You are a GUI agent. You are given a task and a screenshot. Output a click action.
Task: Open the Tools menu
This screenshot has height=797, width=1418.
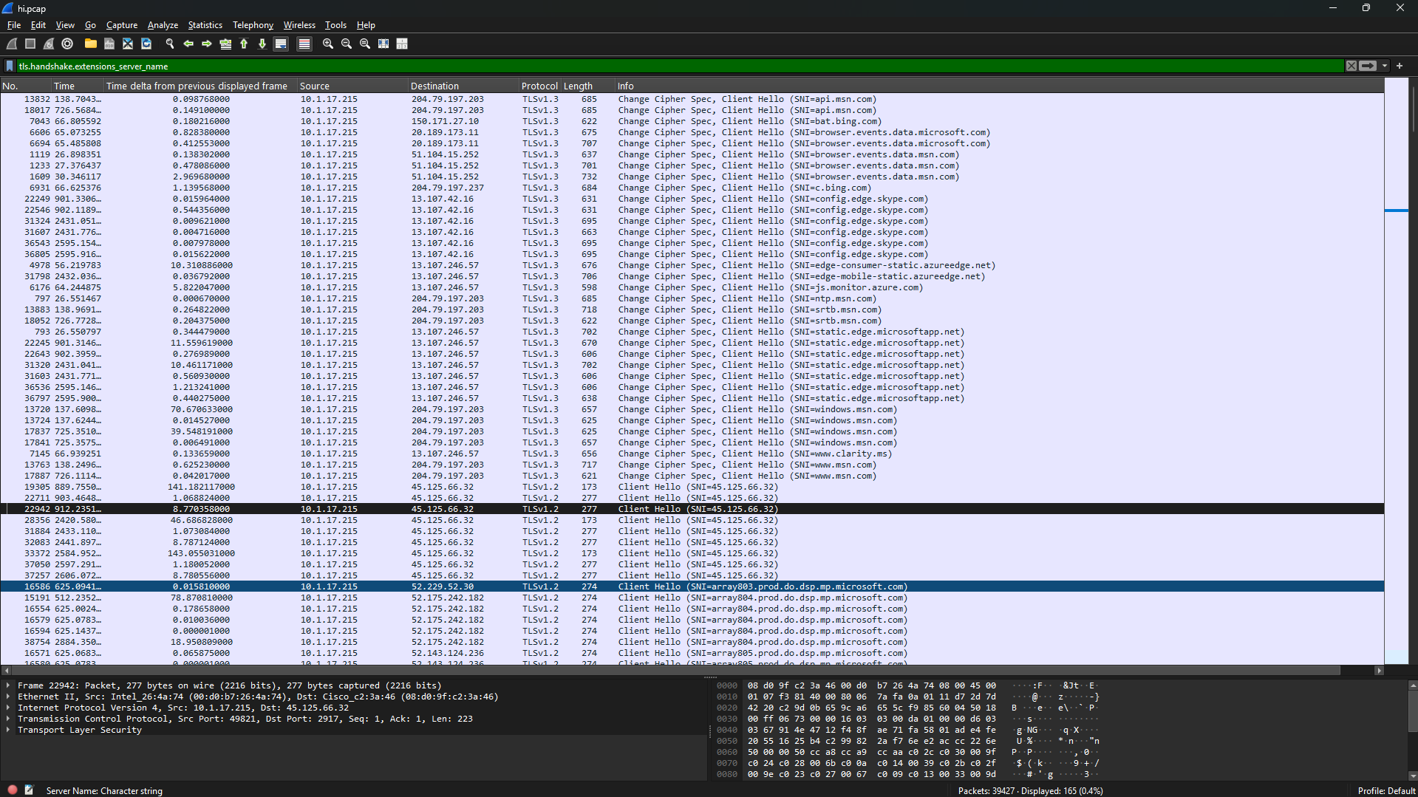(x=335, y=25)
